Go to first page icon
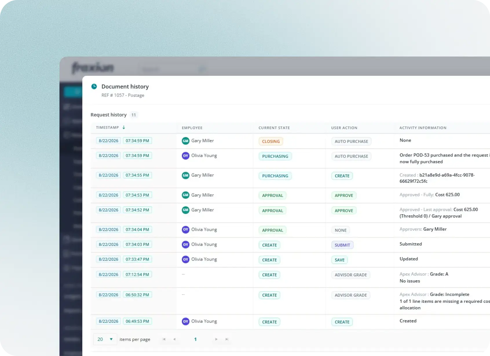This screenshot has height=356, width=490. [164, 339]
